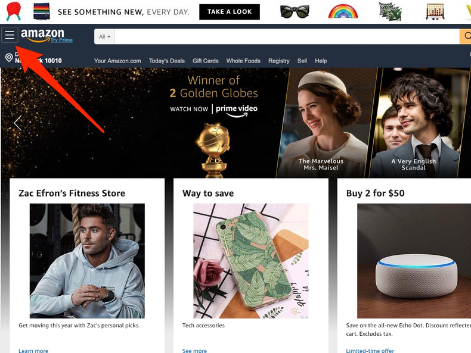Screen dimensions: 471x353
Task: Click the Amazon logo
Action: [42, 35]
